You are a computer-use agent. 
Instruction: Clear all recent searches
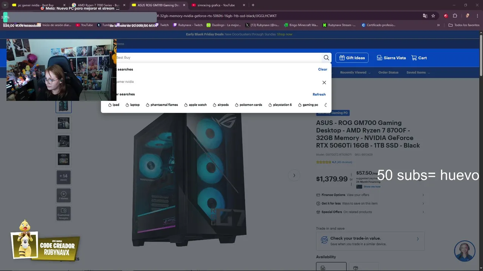[323, 69]
